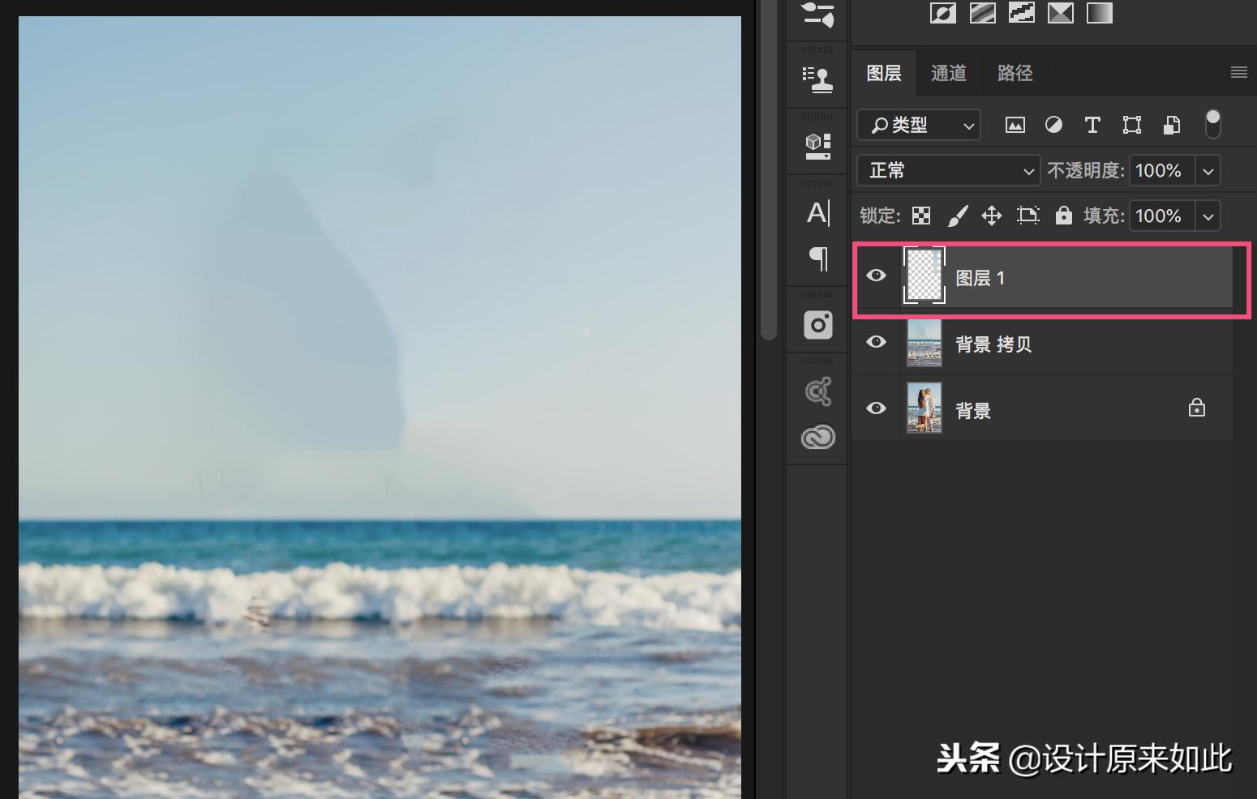Filter layers by smart objects icon
Image resolution: width=1257 pixels, height=799 pixels.
point(1171,125)
